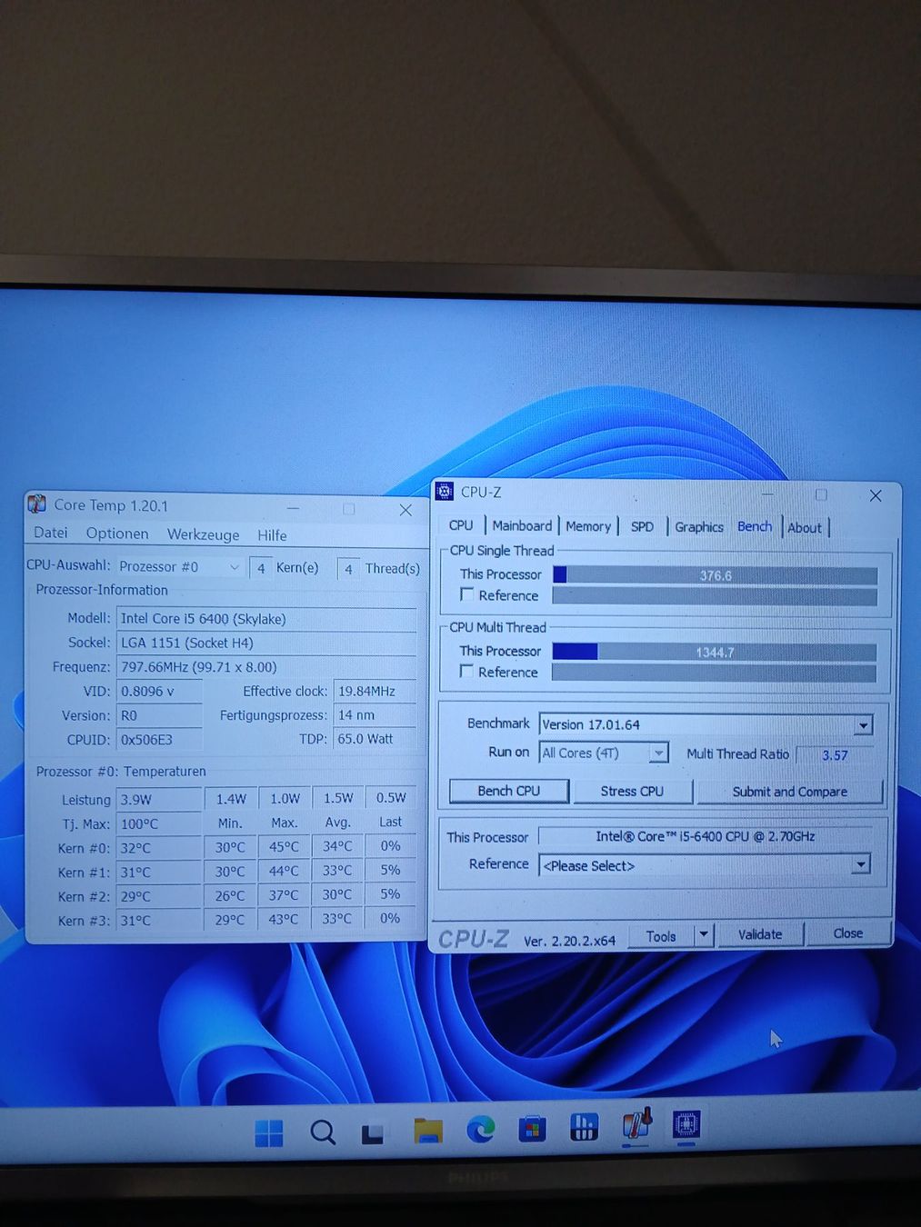Click Frequenz value 797.66MHz
Viewport: 921px width, 1227px height.
(266, 666)
